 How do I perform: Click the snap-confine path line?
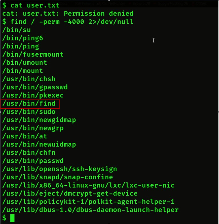[58, 177]
